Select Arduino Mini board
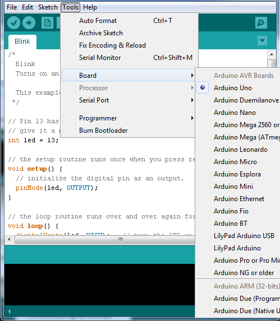 point(238,187)
